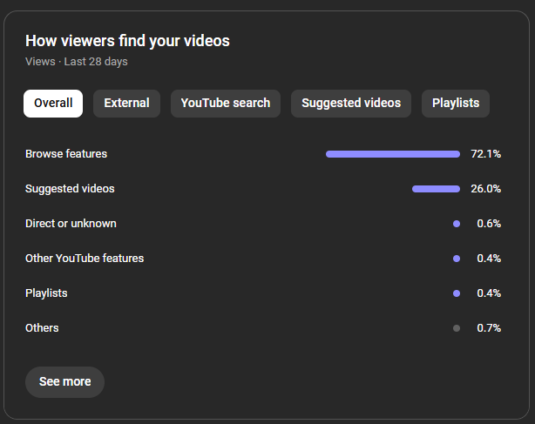Open the Playlists tab
This screenshot has height=424, width=535.
[456, 104]
